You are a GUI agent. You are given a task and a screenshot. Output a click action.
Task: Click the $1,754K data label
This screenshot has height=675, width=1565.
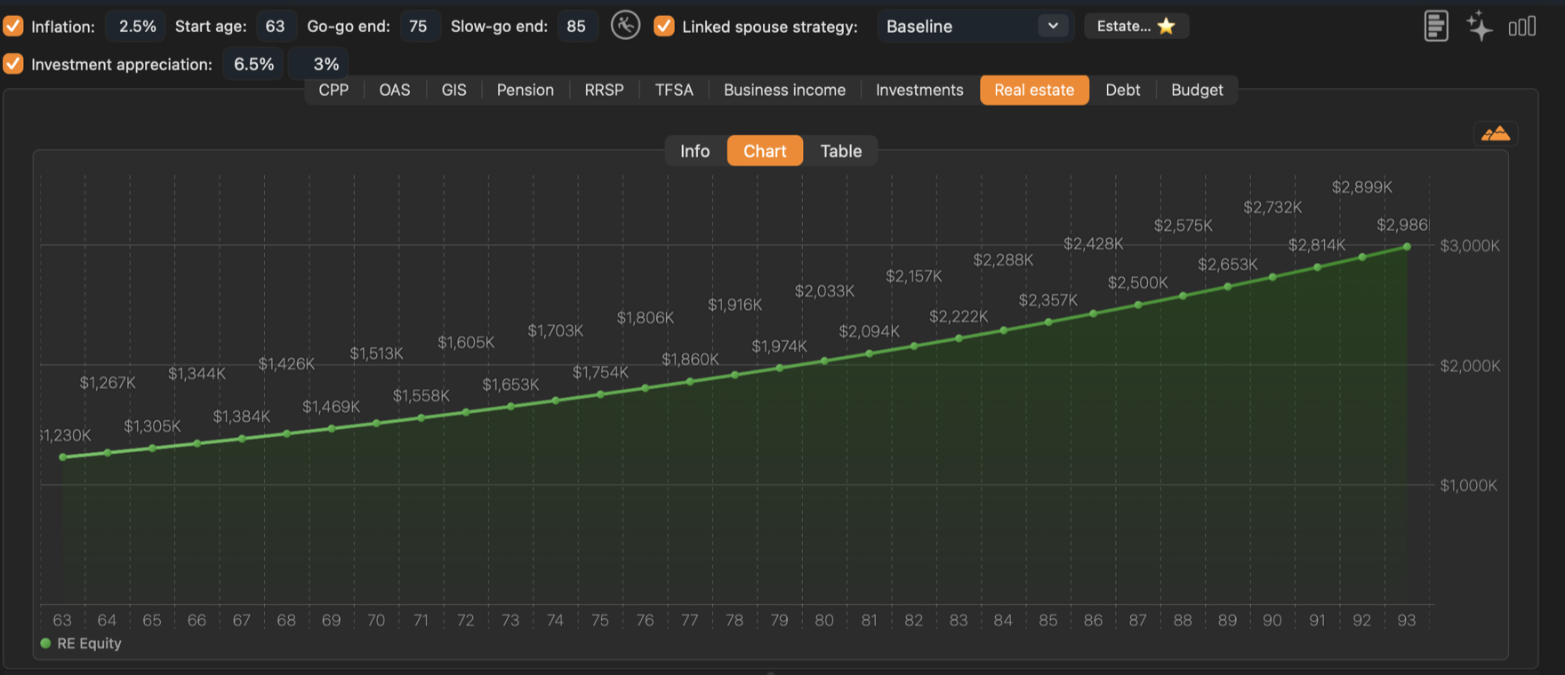[600, 372]
